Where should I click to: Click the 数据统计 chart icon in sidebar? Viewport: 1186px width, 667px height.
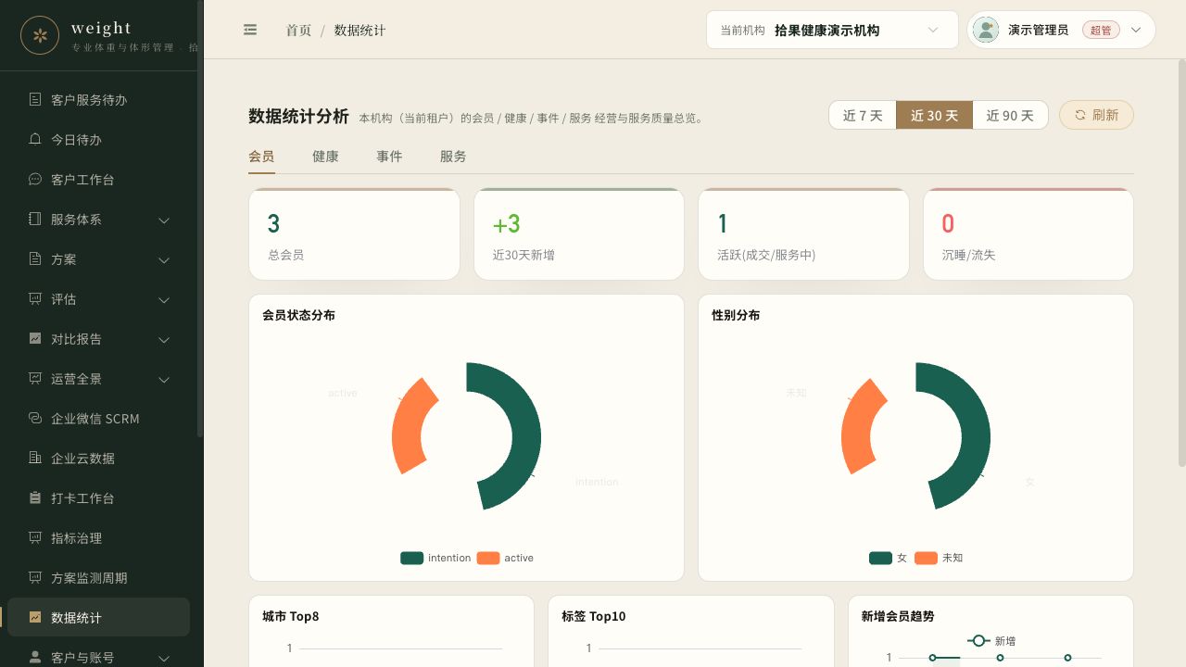pos(35,617)
